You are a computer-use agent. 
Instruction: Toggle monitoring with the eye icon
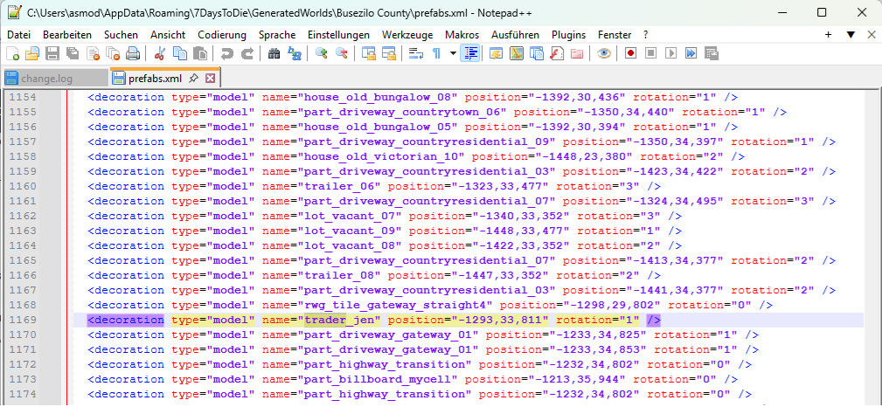tap(603, 53)
